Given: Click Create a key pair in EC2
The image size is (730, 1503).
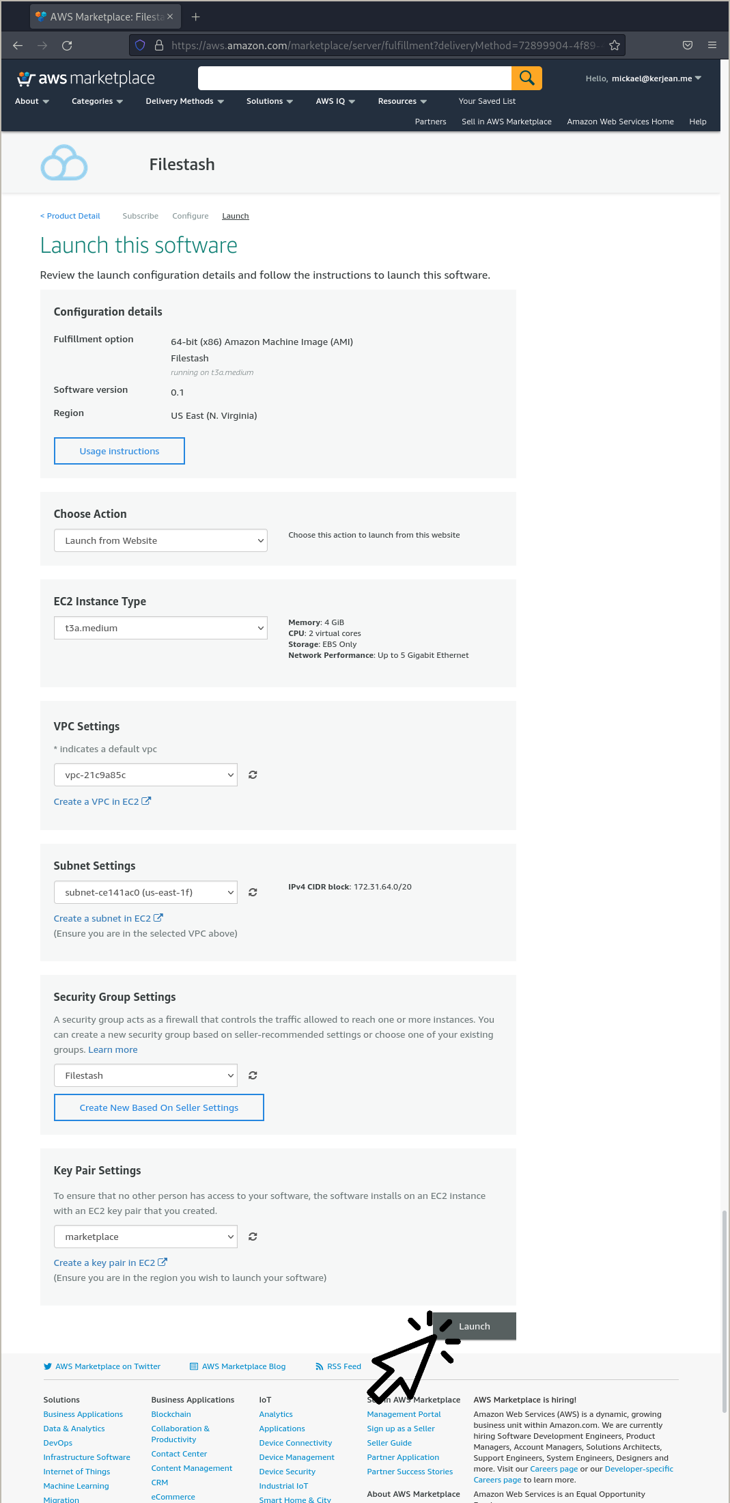Looking at the screenshot, I should point(111,1263).
